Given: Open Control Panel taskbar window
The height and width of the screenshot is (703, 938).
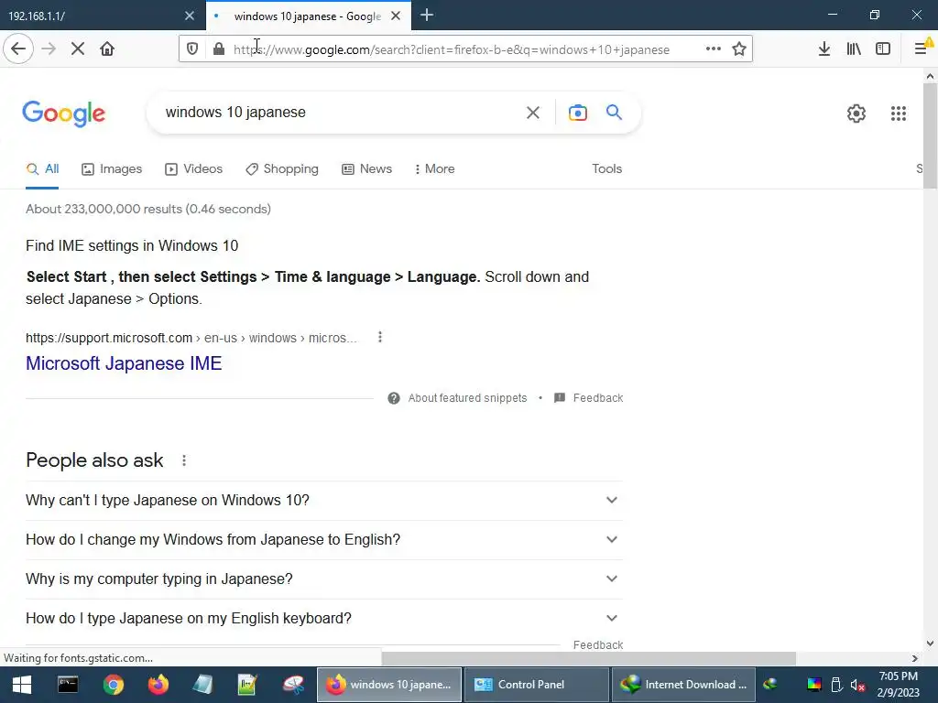Looking at the screenshot, I should tap(536, 685).
